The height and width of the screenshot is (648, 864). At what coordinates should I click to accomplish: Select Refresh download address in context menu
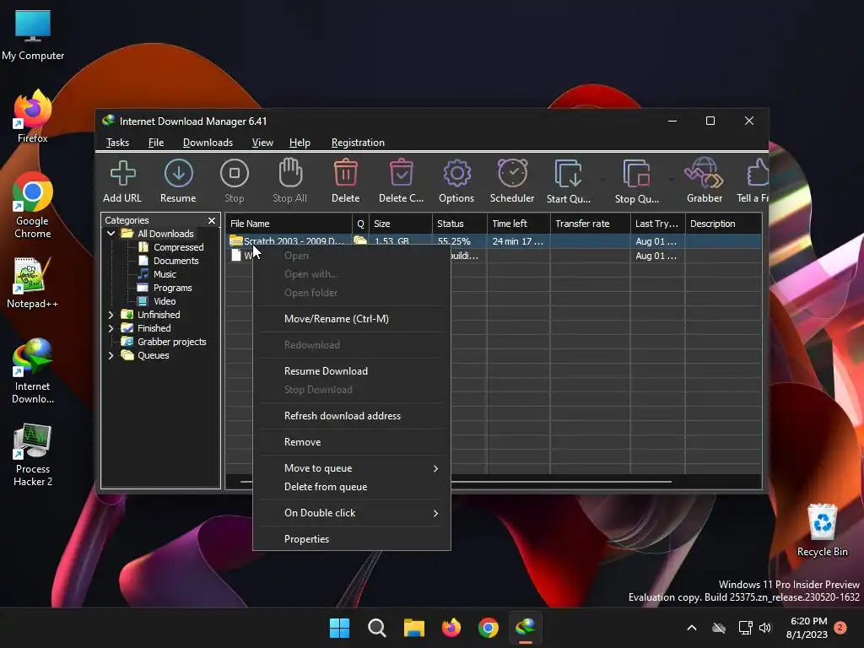pyautogui.click(x=352, y=416)
